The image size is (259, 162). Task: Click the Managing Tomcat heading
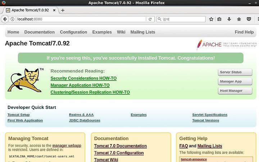pyautogui.click(x=28, y=138)
